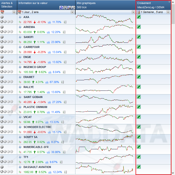Open the PLASTIC OMNIUM stock name
The image size is (175, 175).
pos(35,107)
